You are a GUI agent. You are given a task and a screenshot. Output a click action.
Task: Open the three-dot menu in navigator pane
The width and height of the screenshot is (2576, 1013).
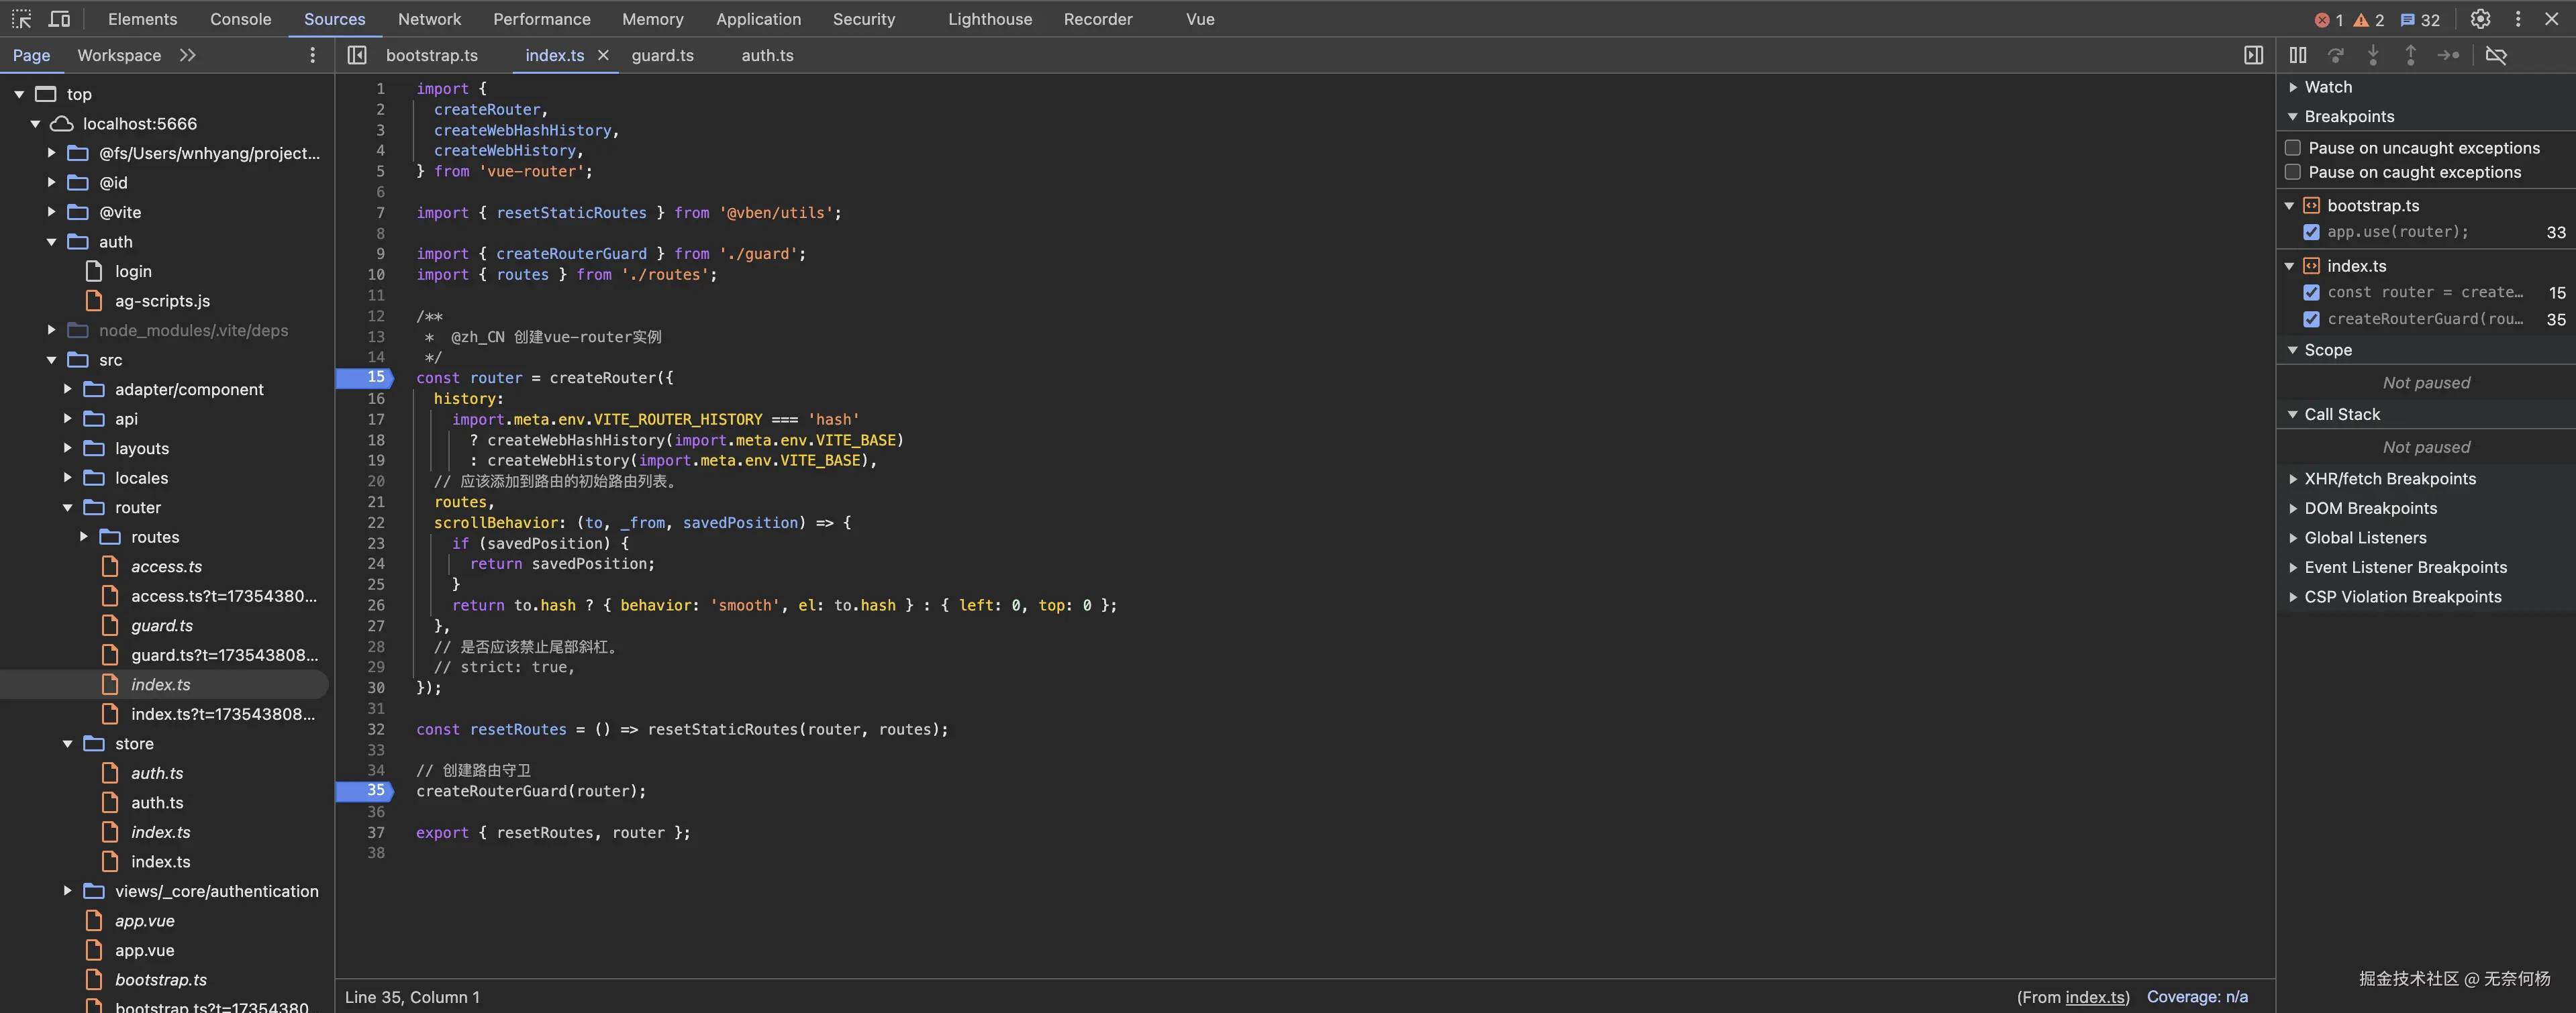click(312, 55)
